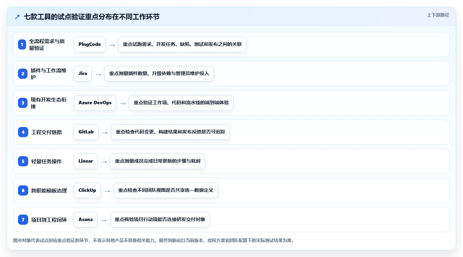The width and height of the screenshot is (463, 257).
Task: Click step number 4 badge
Action: [x=23, y=132]
